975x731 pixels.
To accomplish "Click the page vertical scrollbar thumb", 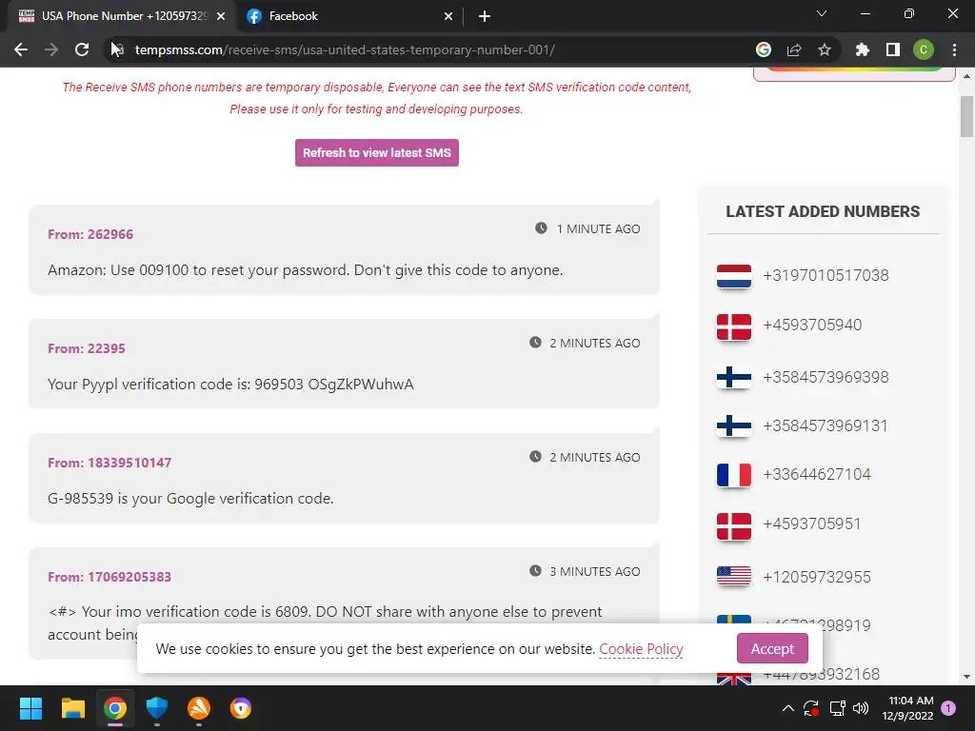I will [966, 116].
